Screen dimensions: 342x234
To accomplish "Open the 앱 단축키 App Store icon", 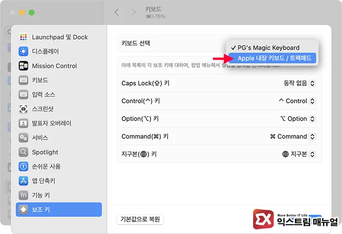I will 23,181.
